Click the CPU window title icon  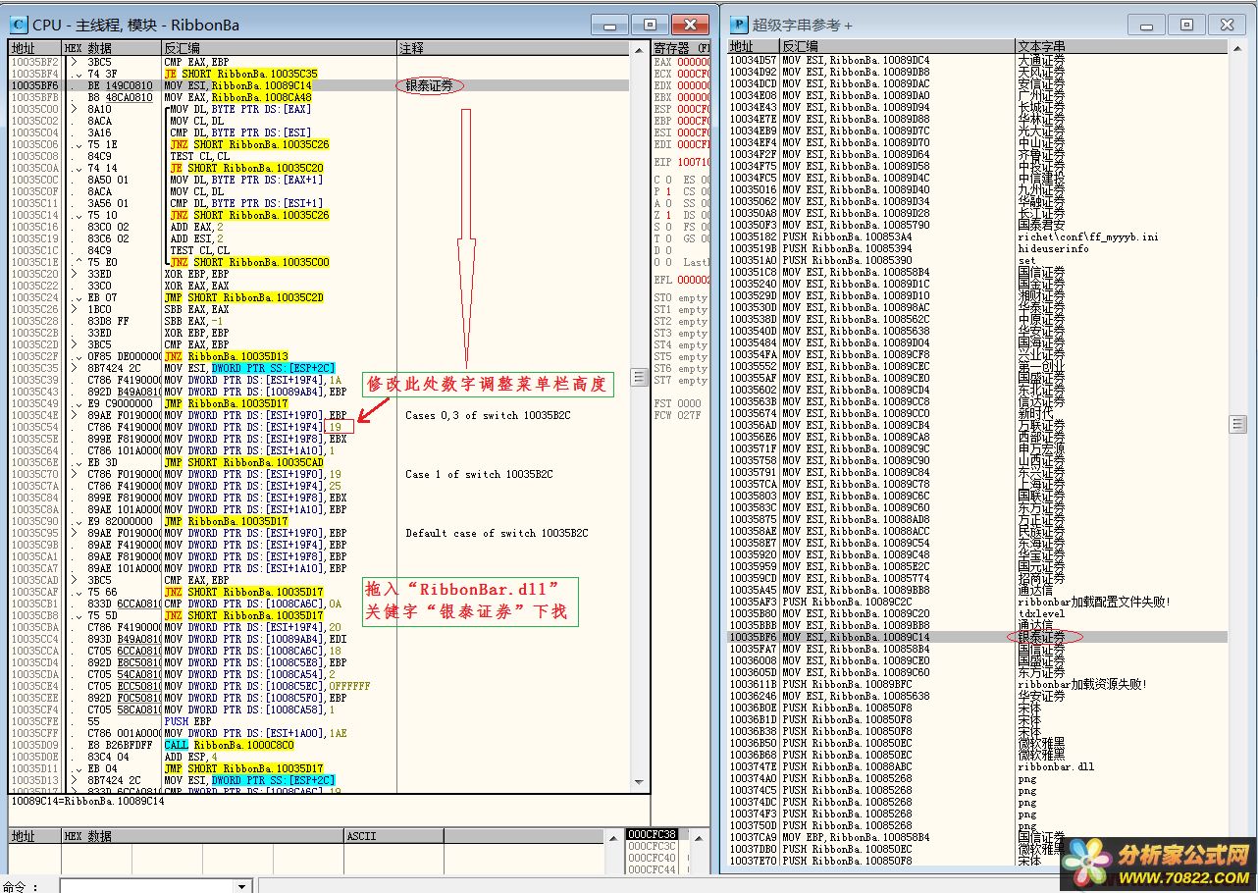point(20,25)
